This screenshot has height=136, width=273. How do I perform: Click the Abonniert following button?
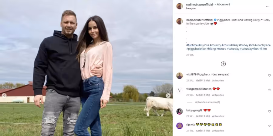click(x=223, y=5)
